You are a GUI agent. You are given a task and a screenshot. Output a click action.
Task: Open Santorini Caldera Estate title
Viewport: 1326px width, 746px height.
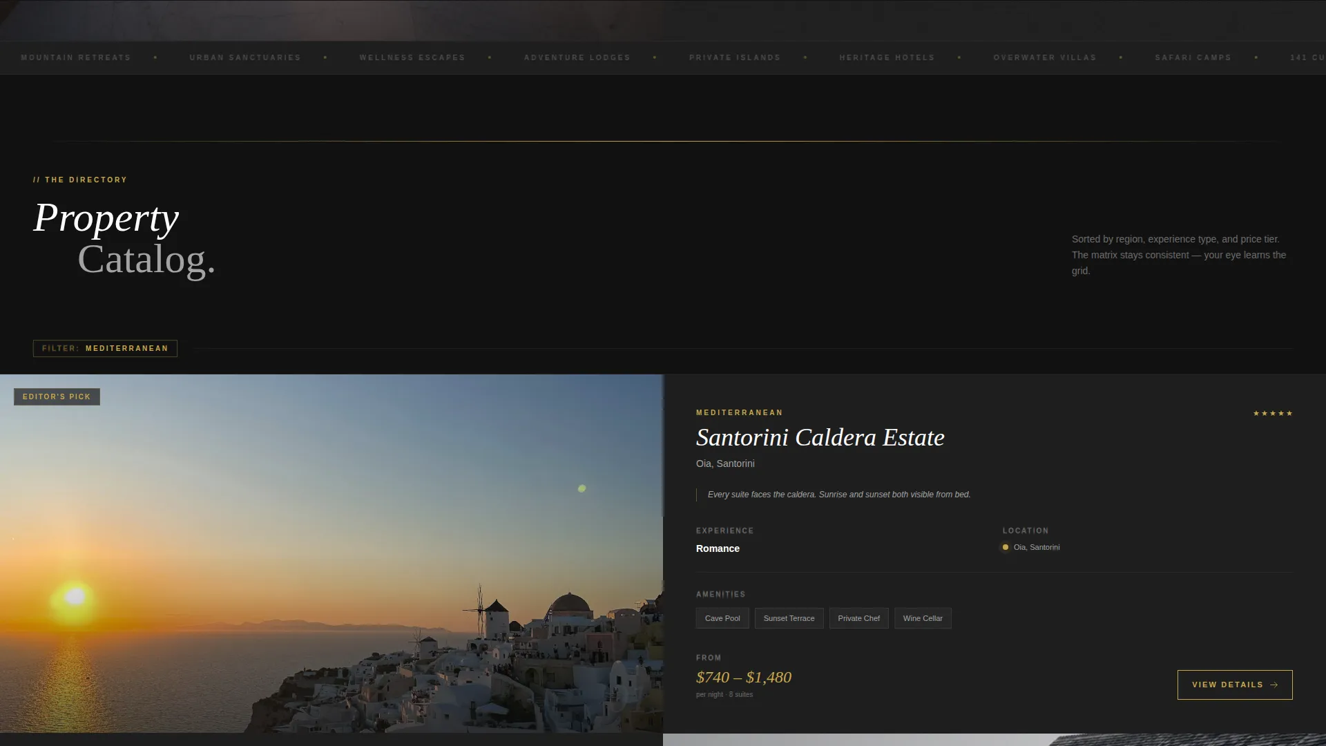[x=820, y=437]
